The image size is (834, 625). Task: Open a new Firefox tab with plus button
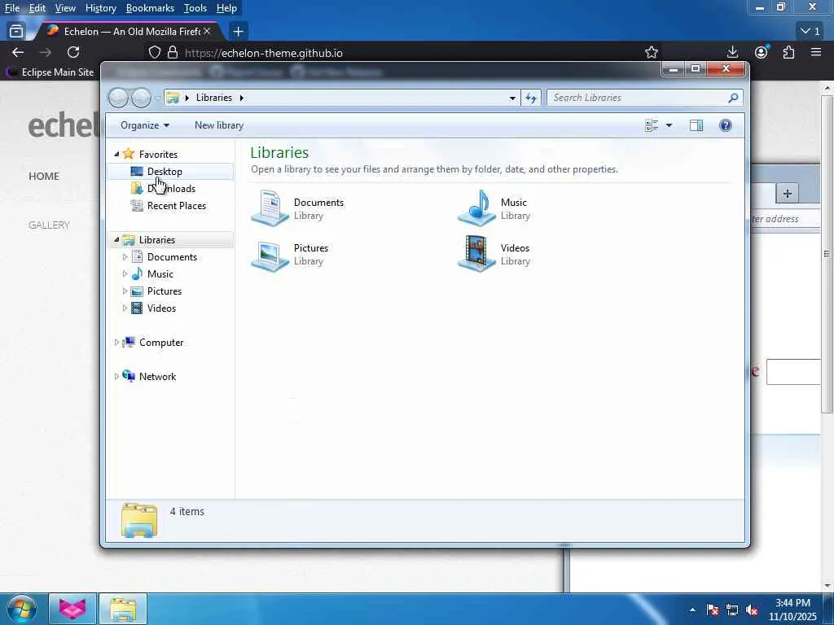[x=238, y=32]
